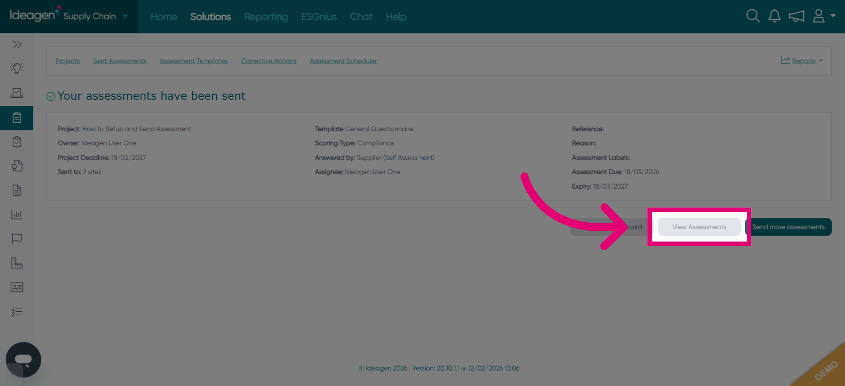Click the 'Template General Questionnaire' text
Image resolution: width=845 pixels, height=386 pixels.
pos(364,129)
